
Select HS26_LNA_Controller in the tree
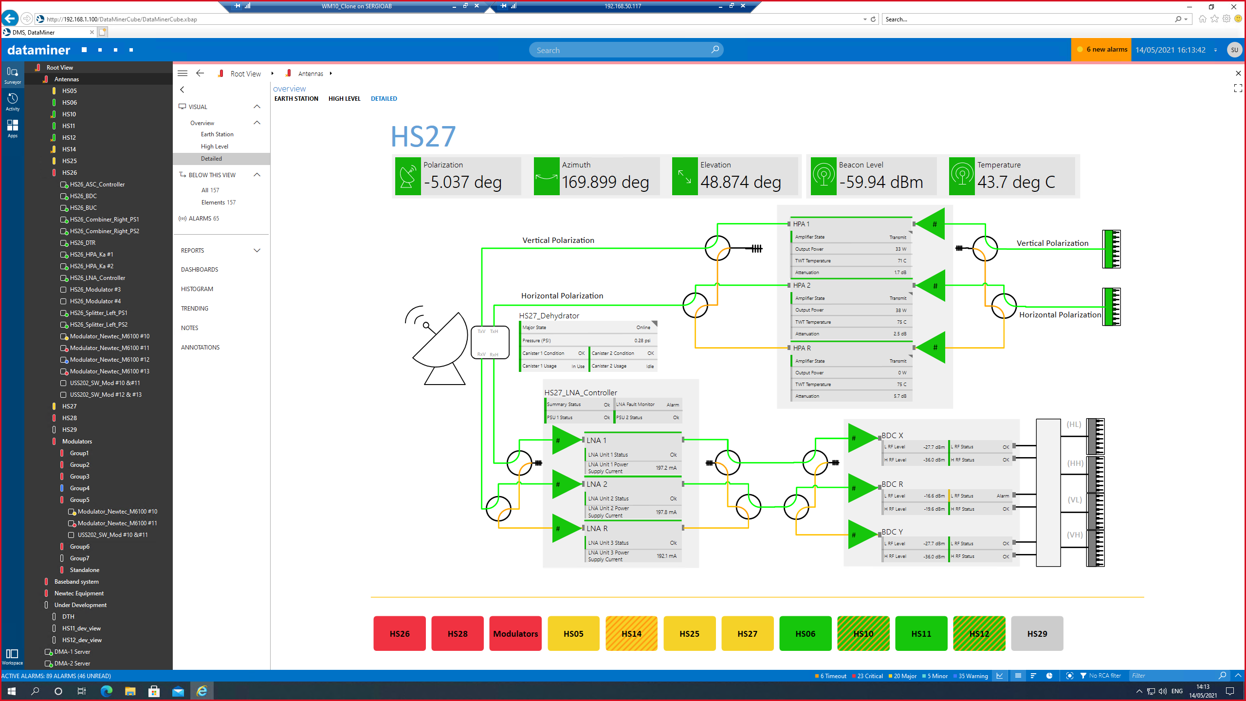pyautogui.click(x=97, y=278)
